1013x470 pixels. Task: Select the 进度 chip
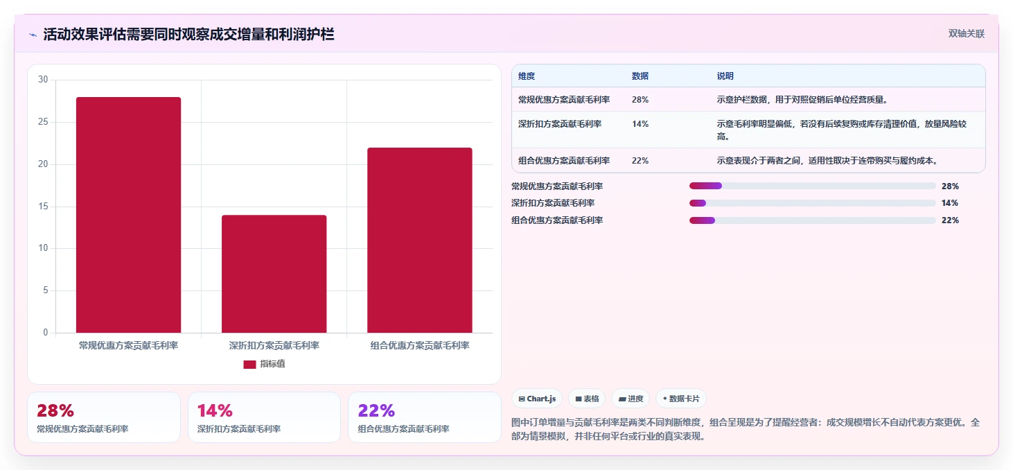tap(631, 399)
